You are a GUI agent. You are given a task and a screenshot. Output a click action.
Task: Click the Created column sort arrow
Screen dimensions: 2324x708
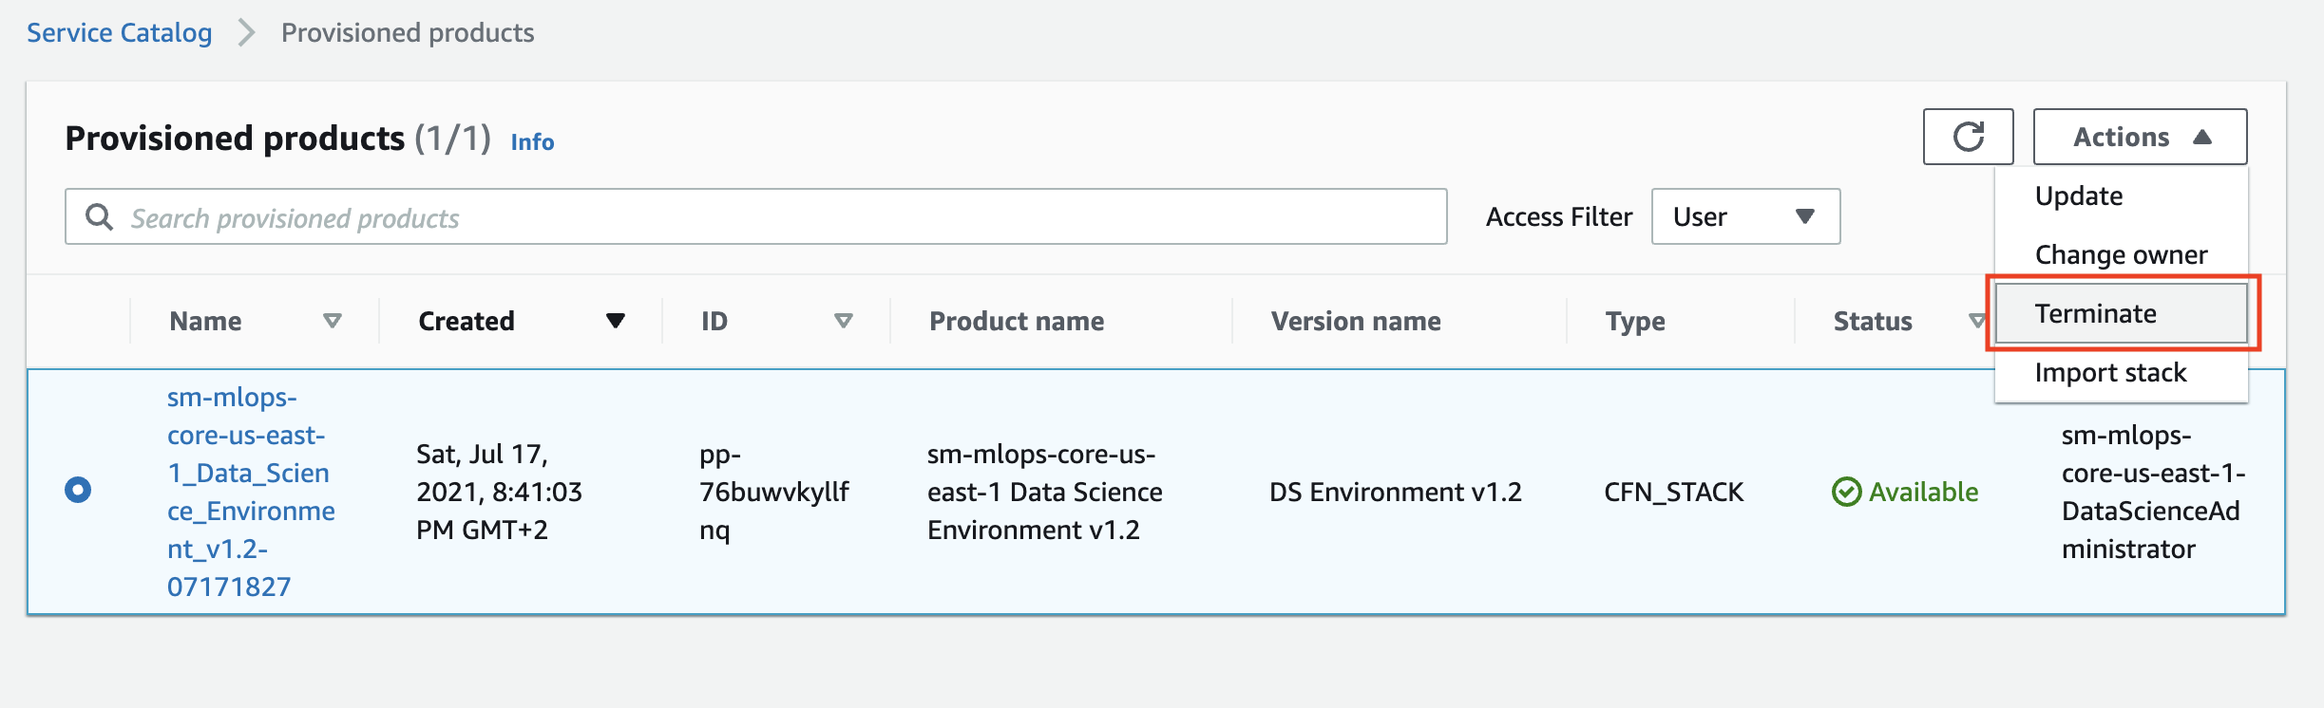point(616,321)
